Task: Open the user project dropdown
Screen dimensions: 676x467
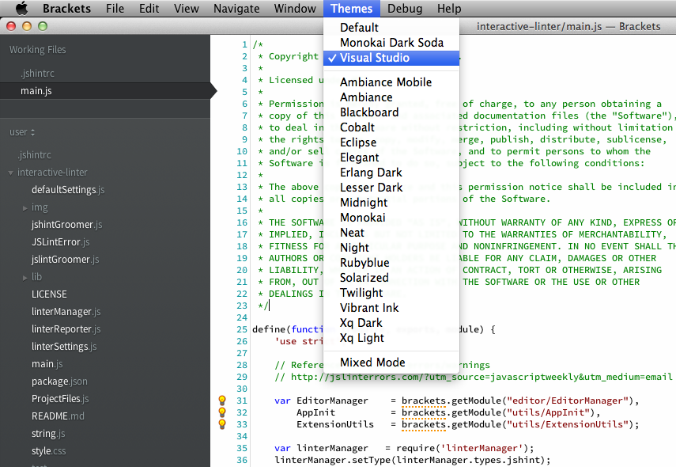Action: pyautogui.click(x=22, y=132)
